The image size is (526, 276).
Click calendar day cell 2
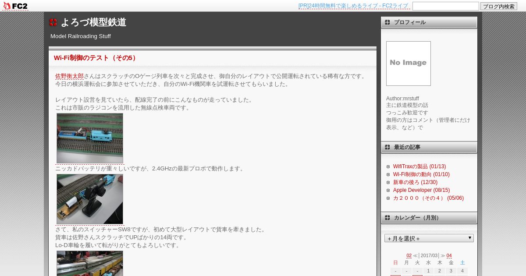440,271
